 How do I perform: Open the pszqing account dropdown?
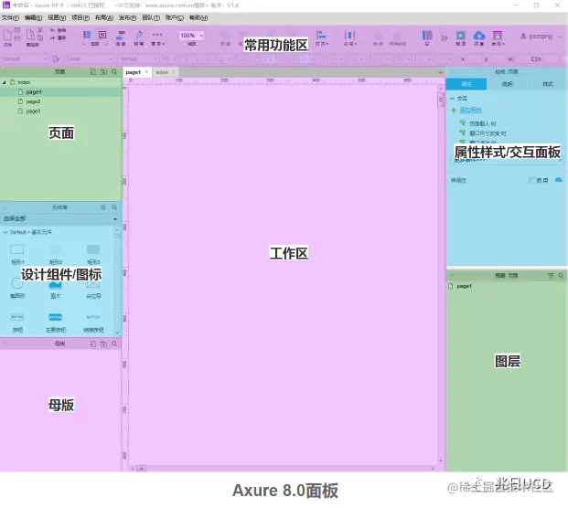pyautogui.click(x=541, y=37)
